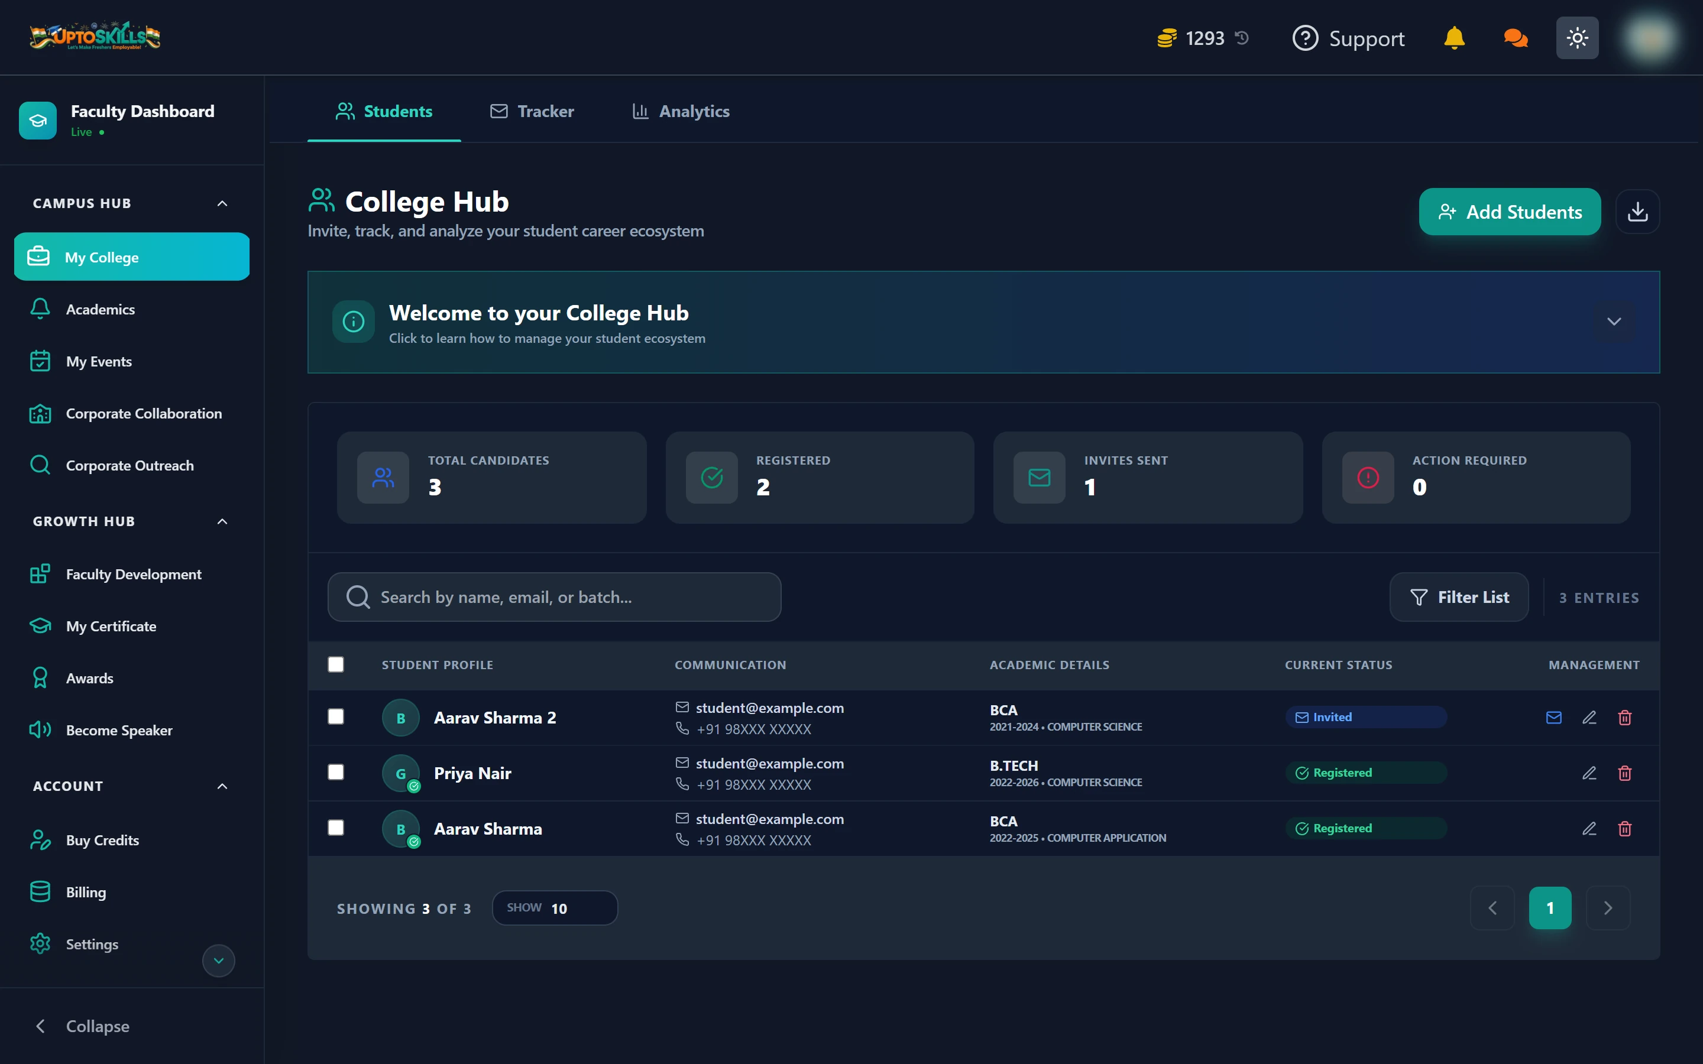Go to next page arrow
1703x1064 pixels.
point(1608,908)
